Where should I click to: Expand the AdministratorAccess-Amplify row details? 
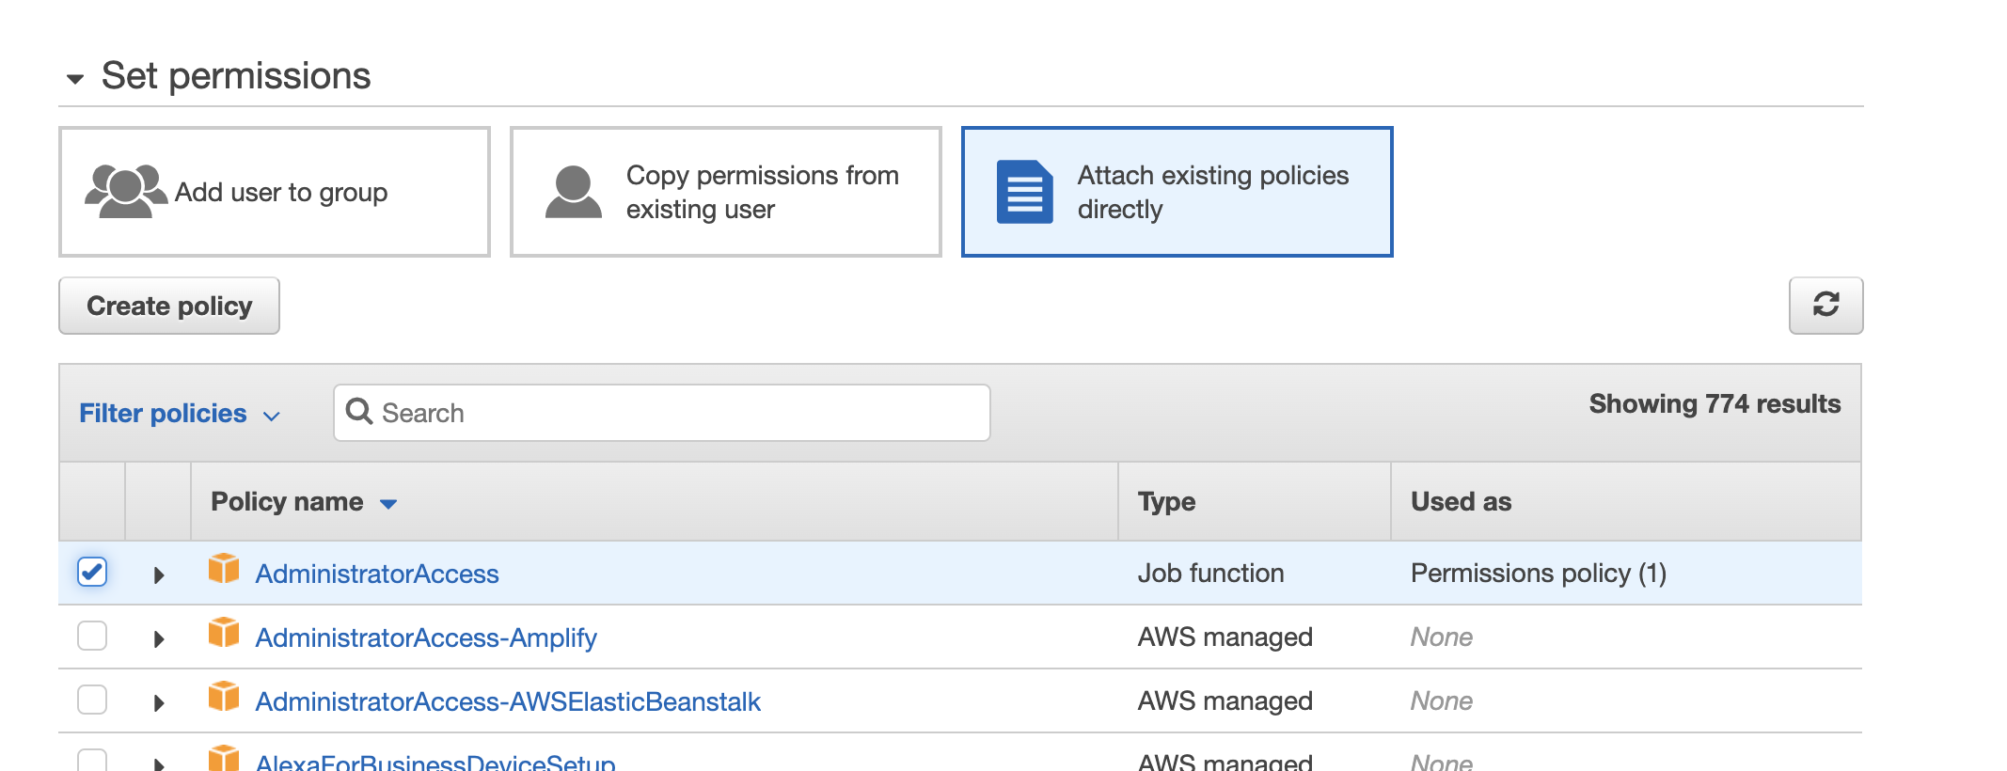159,639
